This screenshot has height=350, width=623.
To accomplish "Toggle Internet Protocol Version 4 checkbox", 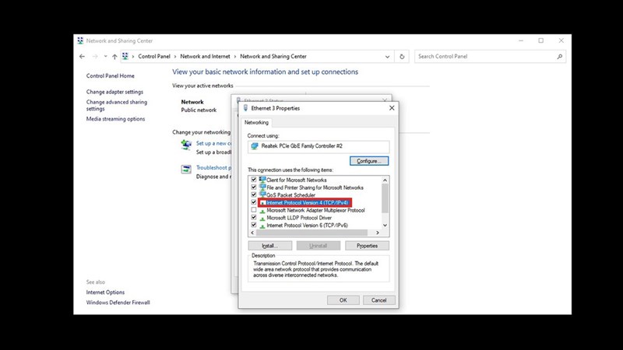I will point(254,202).
